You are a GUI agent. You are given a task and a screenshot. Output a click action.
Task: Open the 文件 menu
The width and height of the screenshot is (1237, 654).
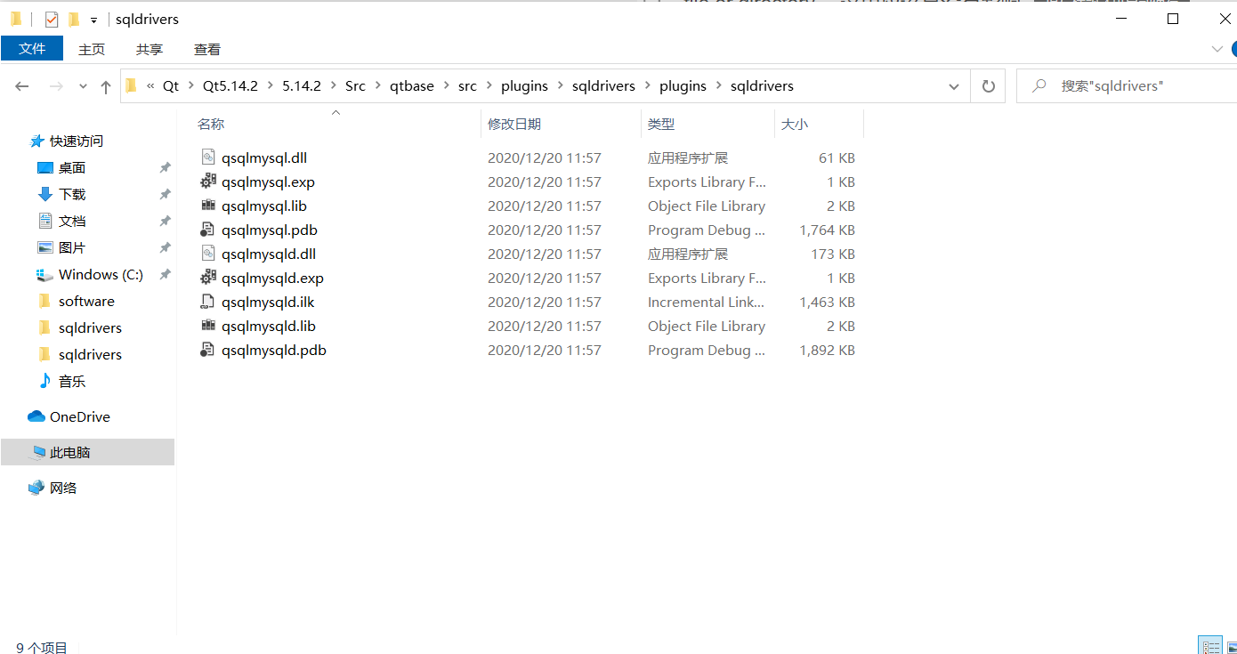pos(32,49)
